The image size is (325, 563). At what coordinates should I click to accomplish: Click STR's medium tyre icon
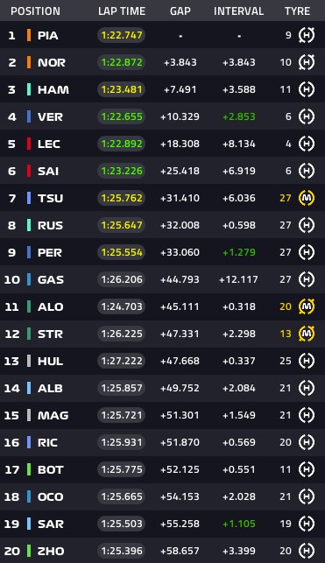pos(307,334)
